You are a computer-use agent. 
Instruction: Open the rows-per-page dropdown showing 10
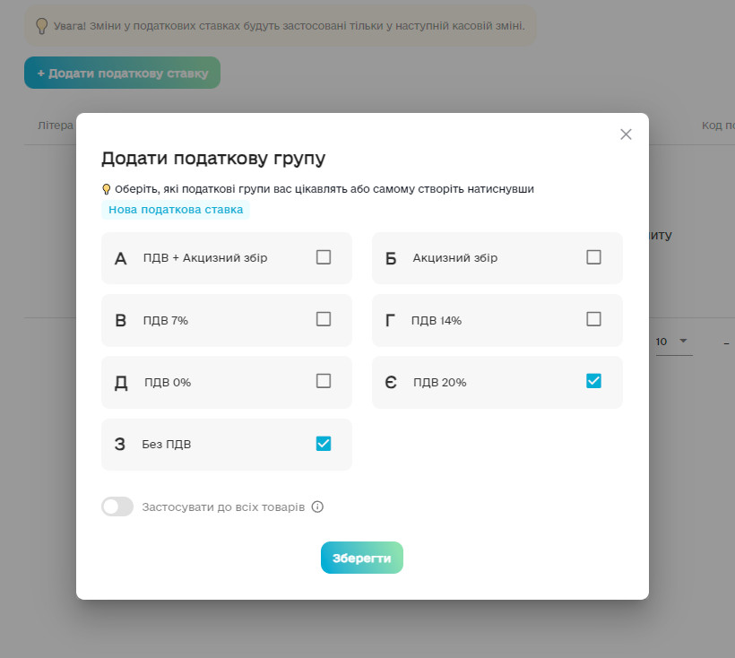coord(671,342)
